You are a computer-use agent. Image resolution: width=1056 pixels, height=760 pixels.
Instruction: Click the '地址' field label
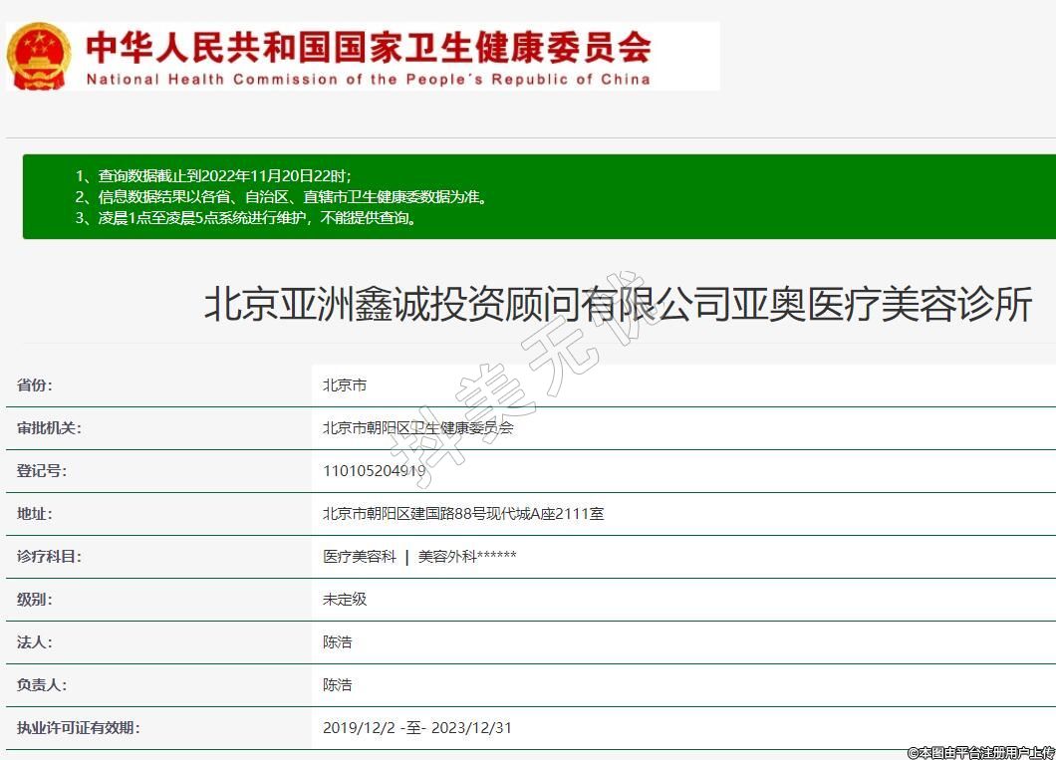point(35,514)
